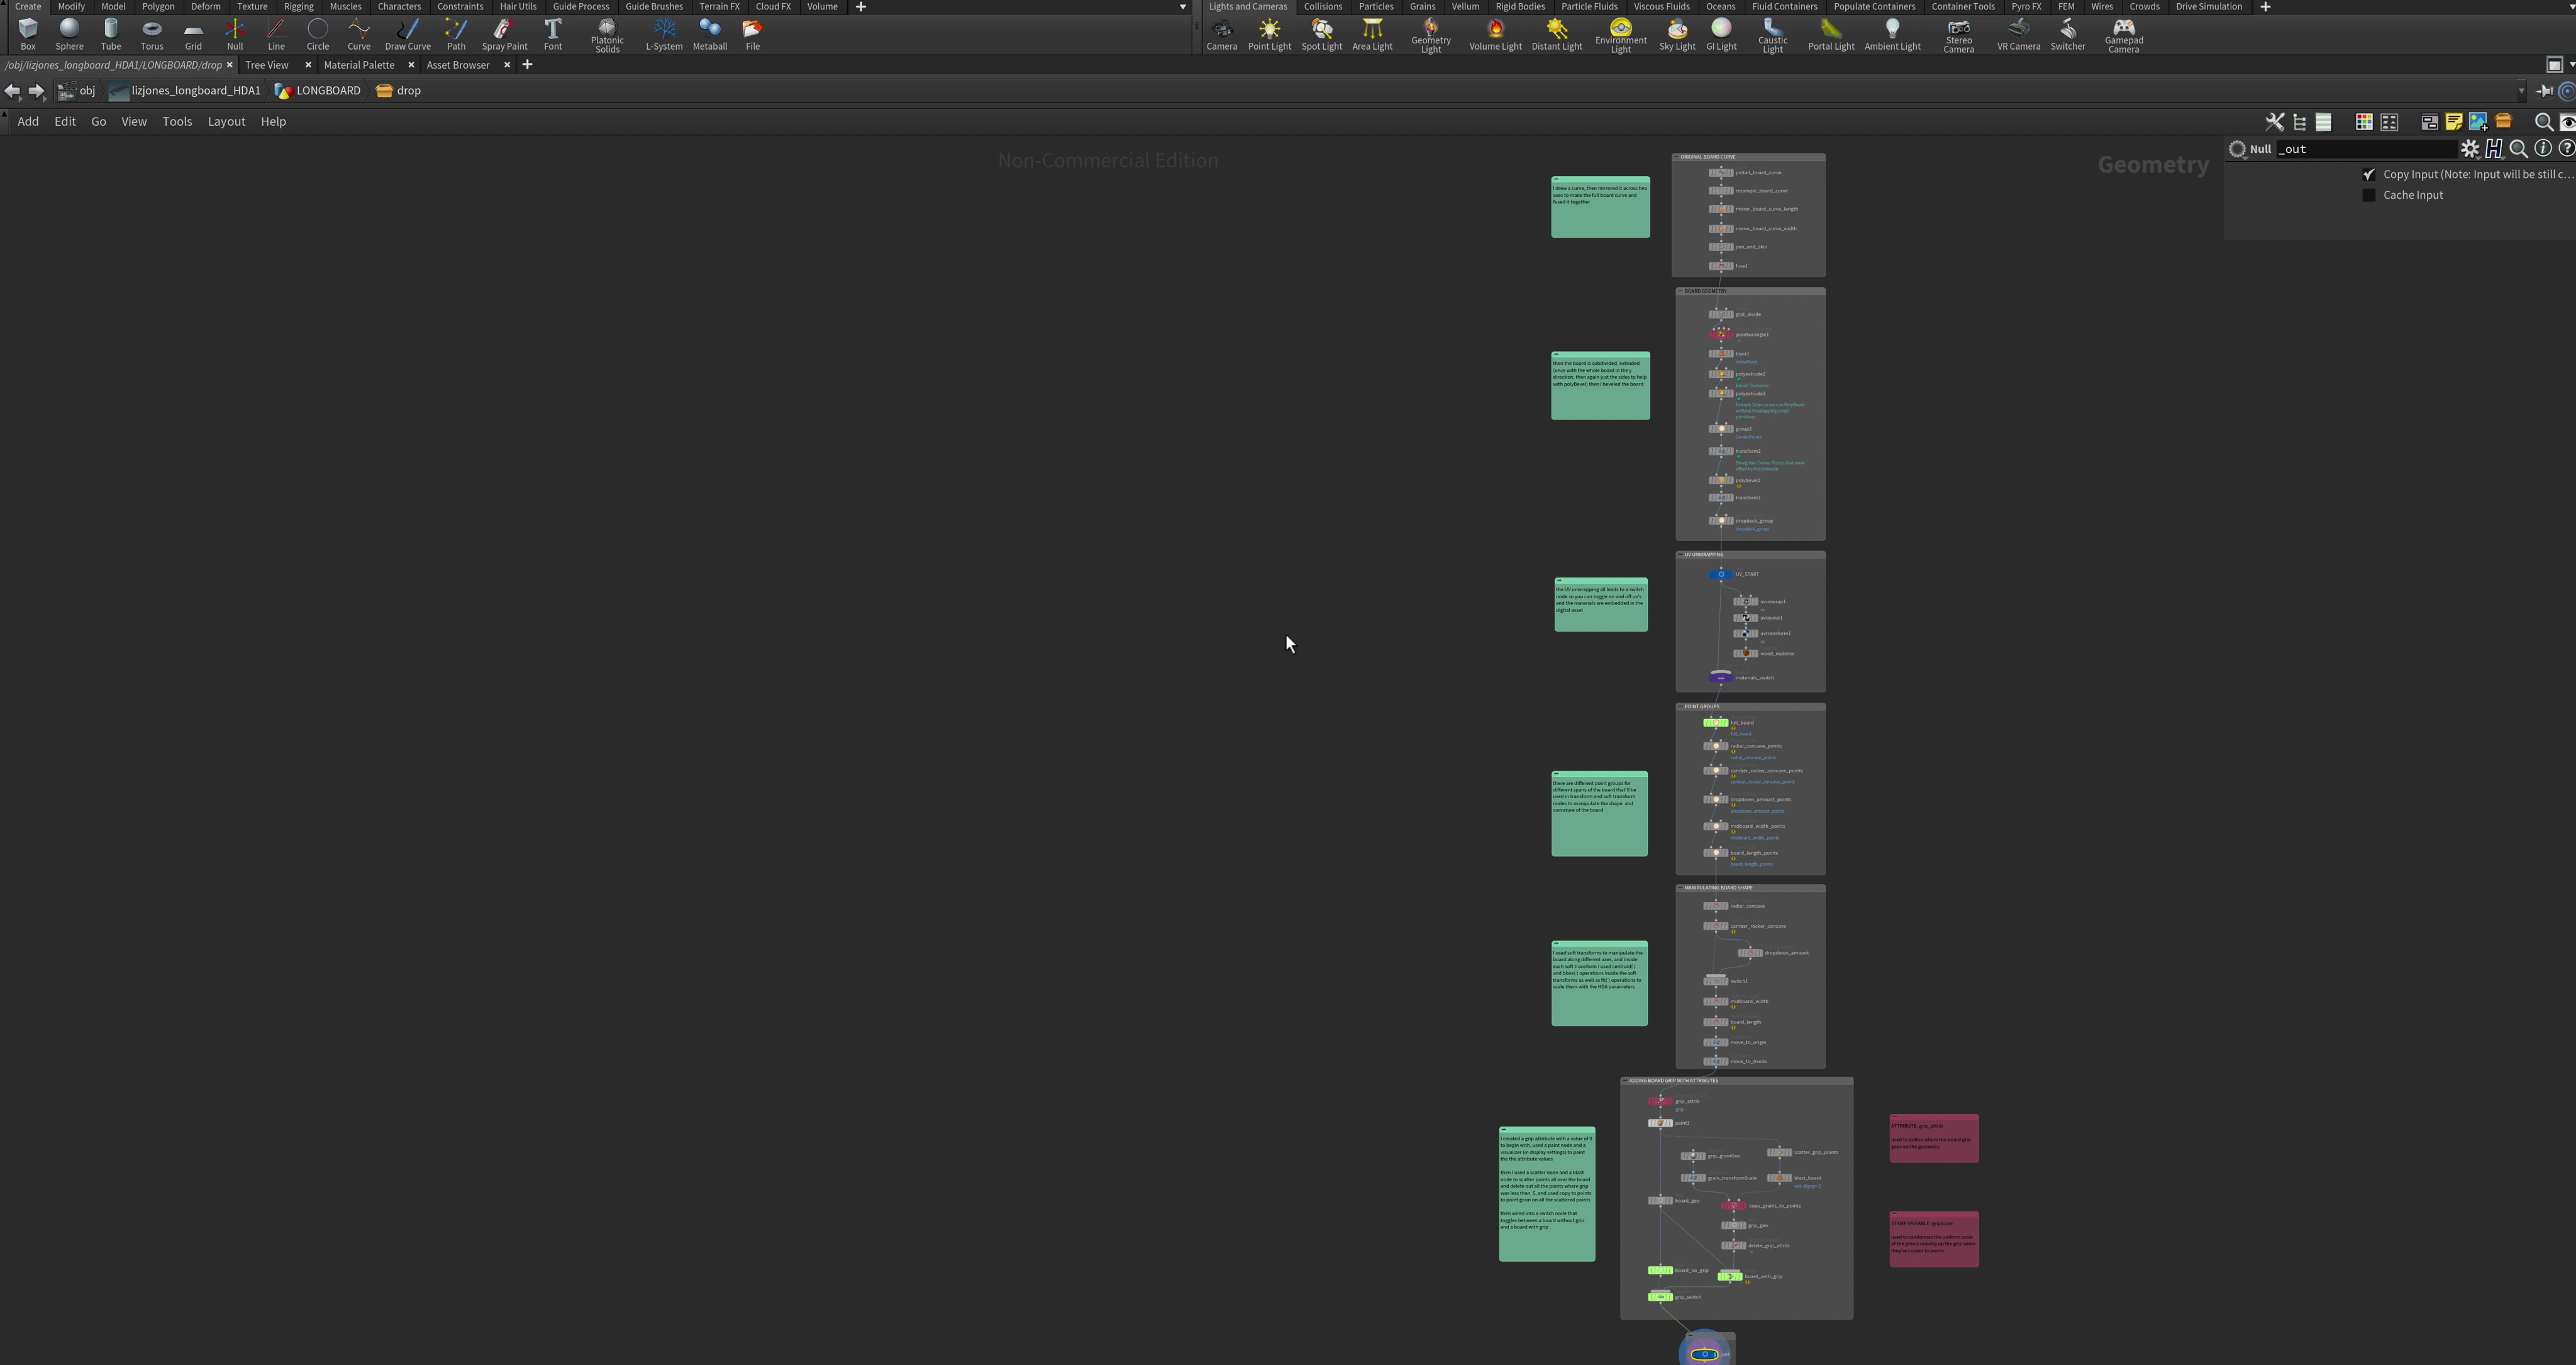
Task: Select the Metaball tool
Action: click(710, 34)
